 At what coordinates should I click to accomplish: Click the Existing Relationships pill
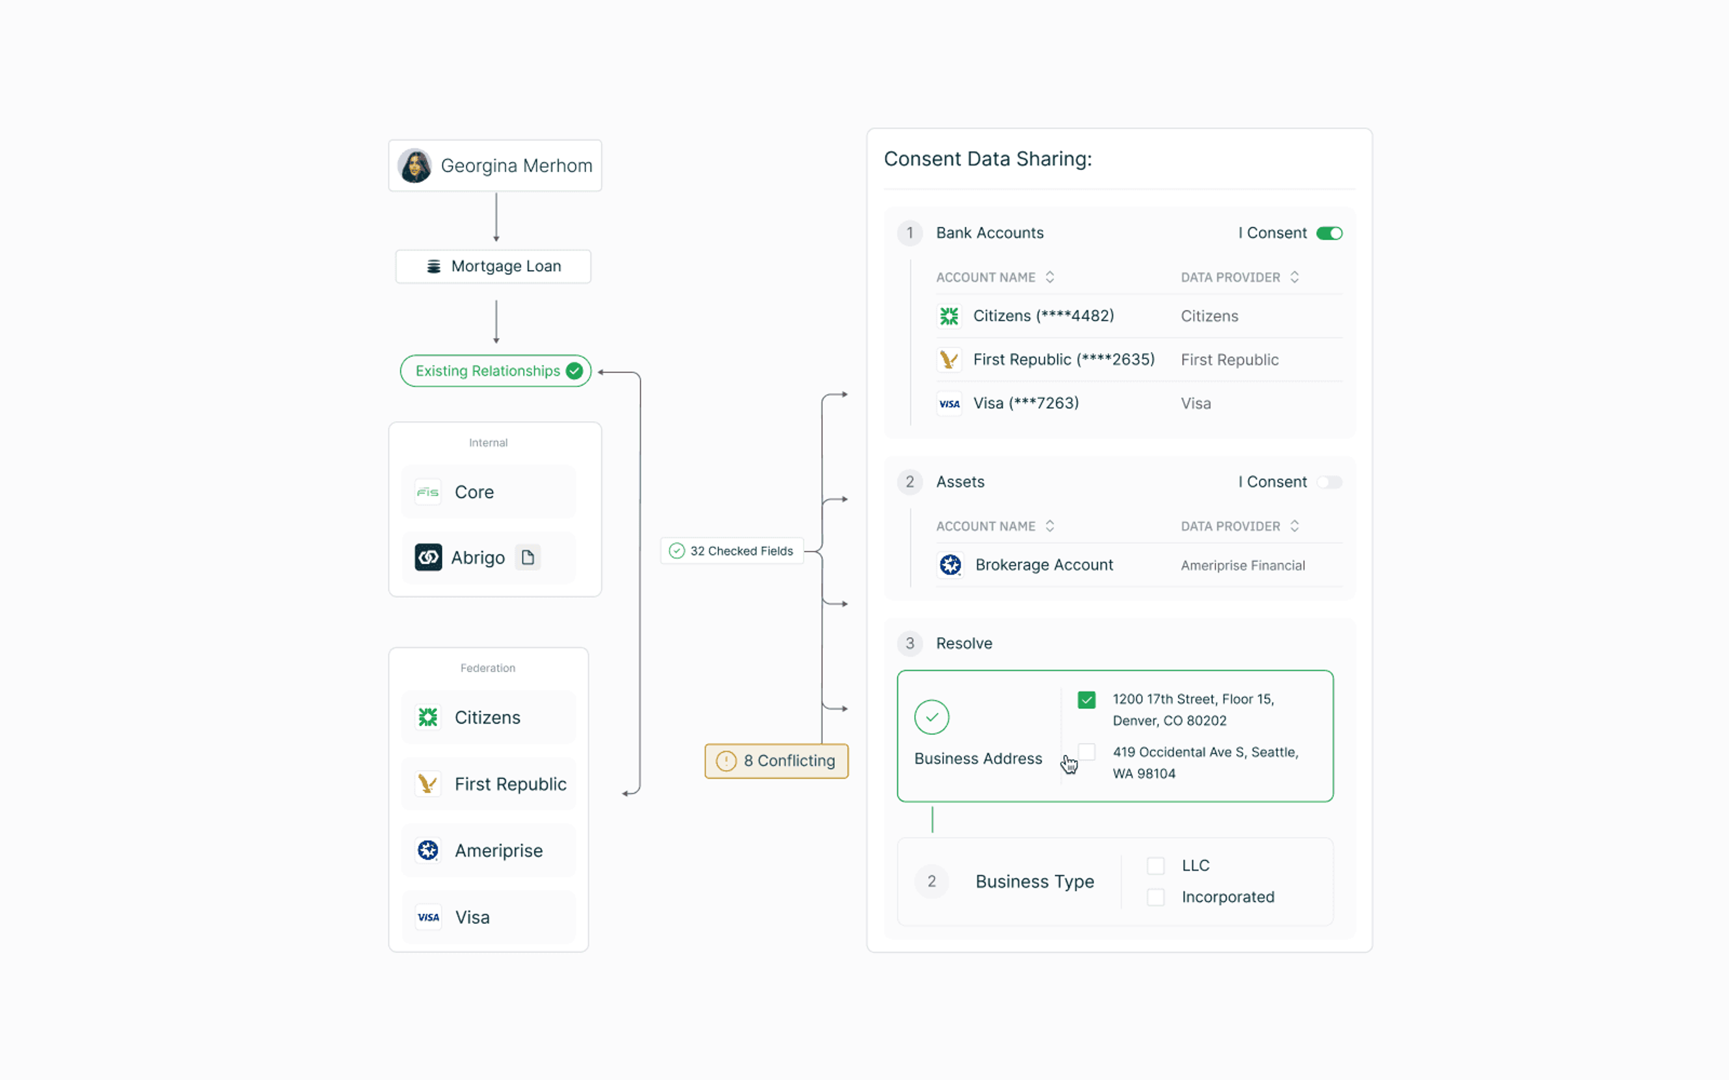(496, 371)
